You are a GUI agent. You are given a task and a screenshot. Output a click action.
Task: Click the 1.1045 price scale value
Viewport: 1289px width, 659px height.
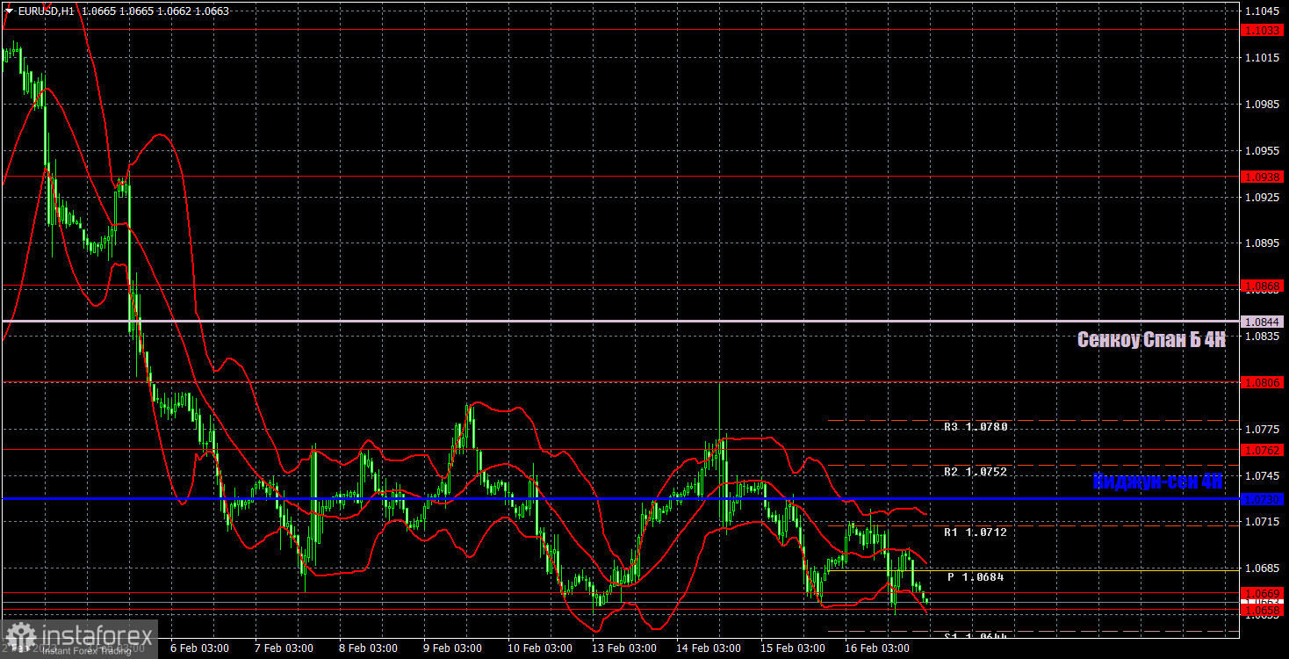click(1262, 11)
